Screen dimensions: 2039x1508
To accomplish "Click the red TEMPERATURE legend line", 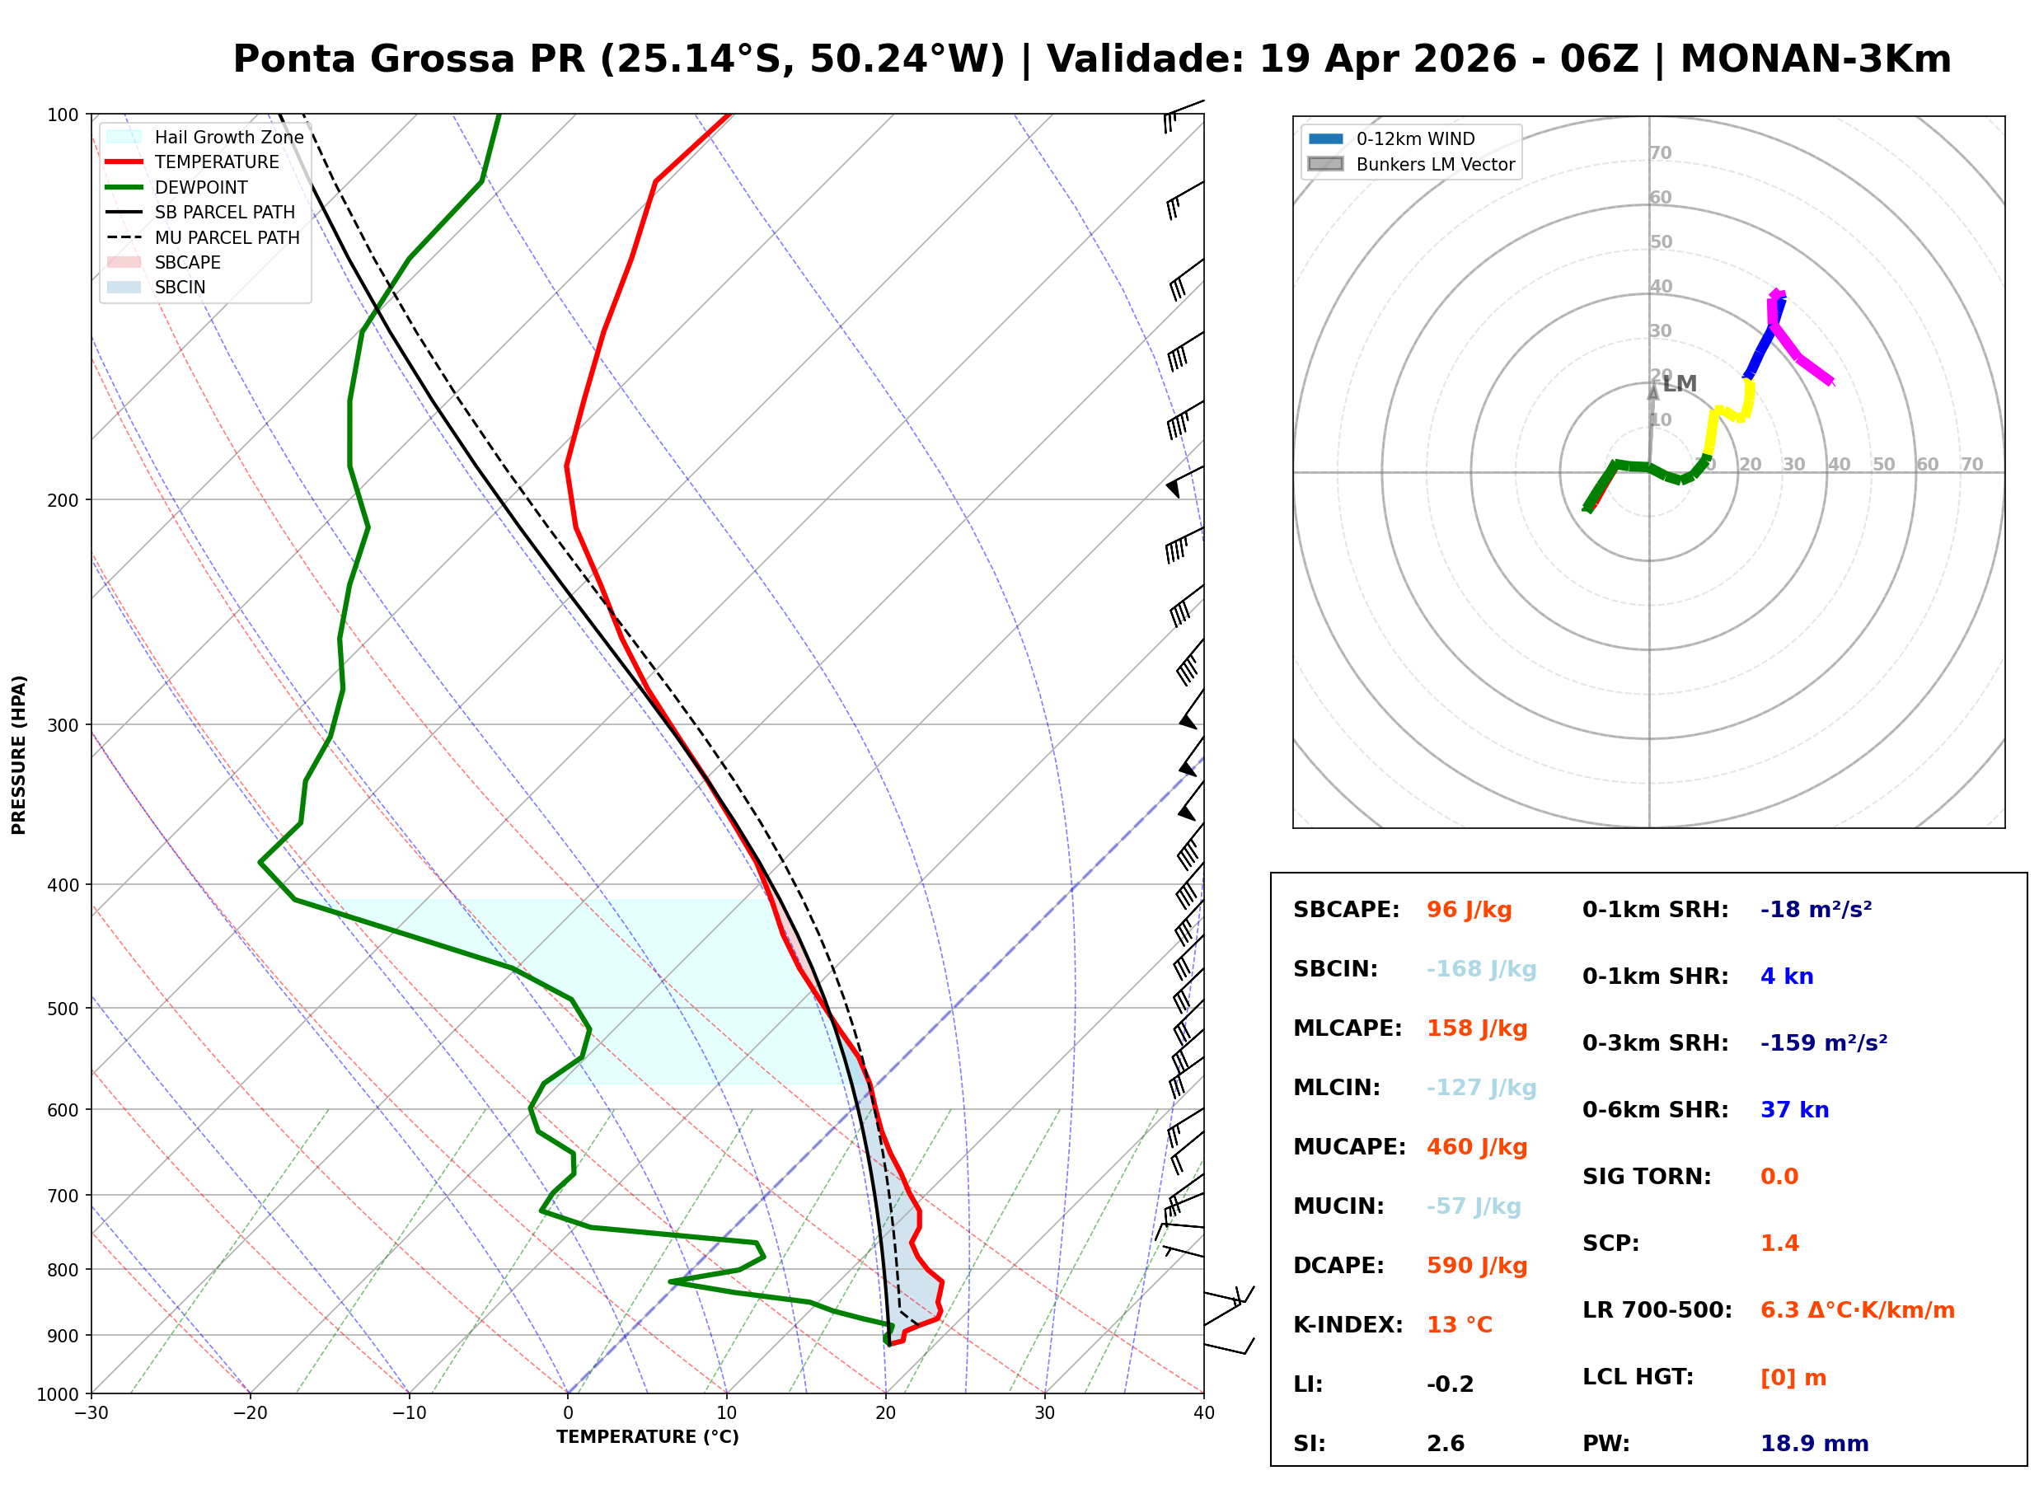I will (124, 162).
